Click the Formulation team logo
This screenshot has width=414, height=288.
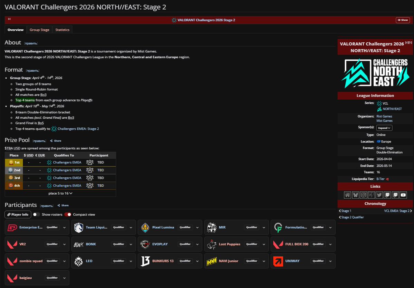point(278,227)
